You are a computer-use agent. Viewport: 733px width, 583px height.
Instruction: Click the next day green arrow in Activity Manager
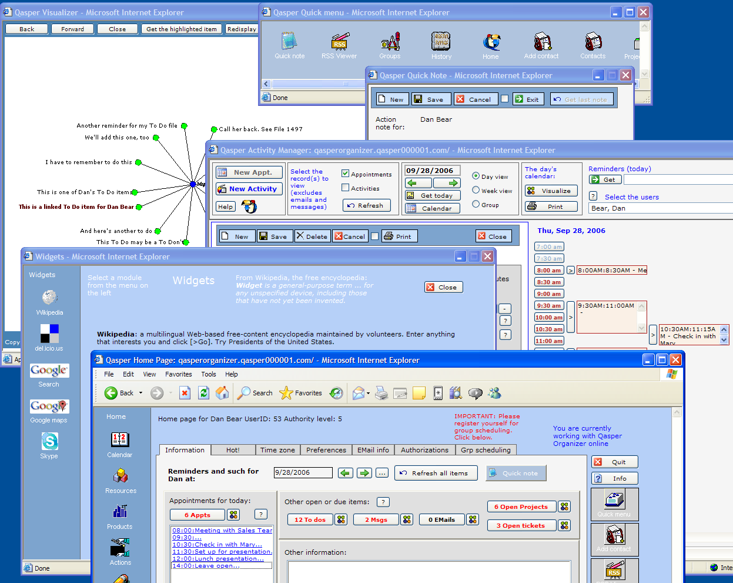tap(447, 183)
